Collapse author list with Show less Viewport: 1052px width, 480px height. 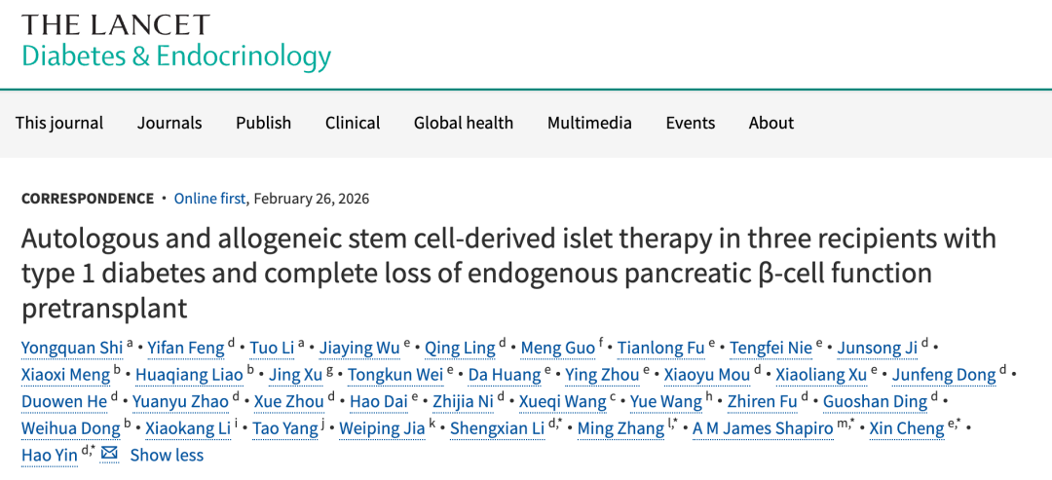click(167, 455)
